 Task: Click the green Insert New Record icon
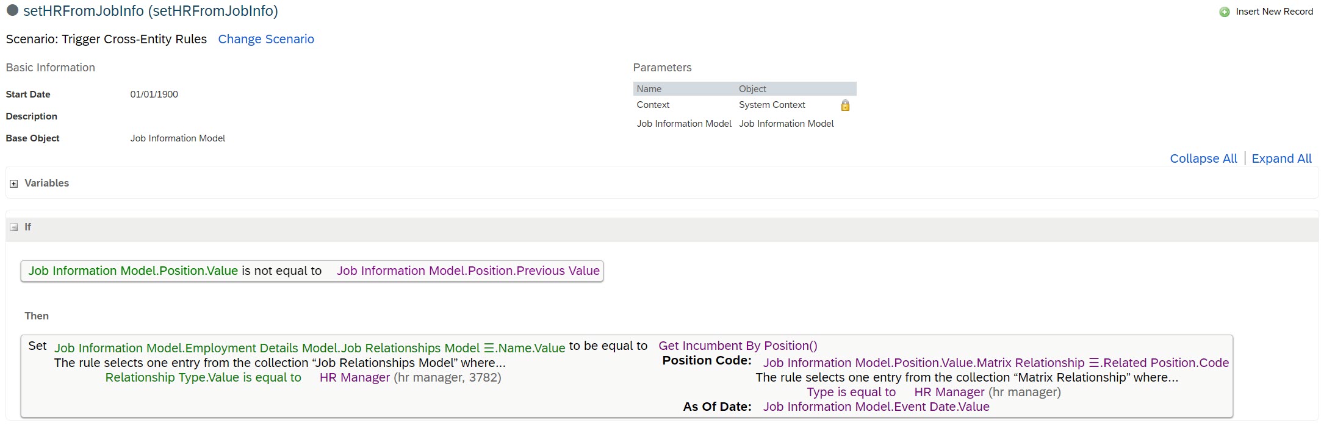1224,12
